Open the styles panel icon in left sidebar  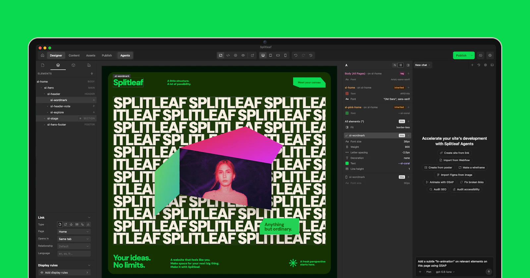pyautogui.click(x=89, y=65)
